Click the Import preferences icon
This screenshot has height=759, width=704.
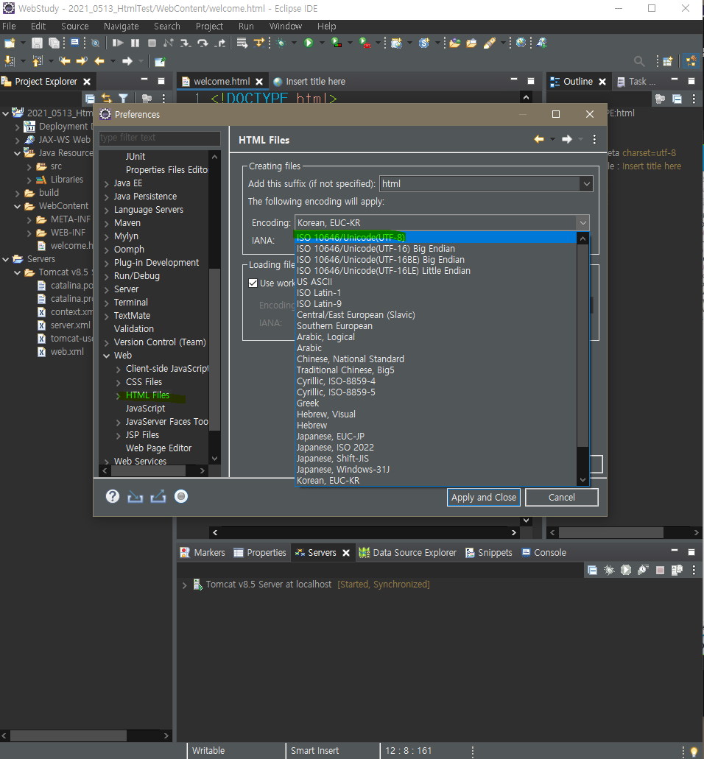point(135,497)
